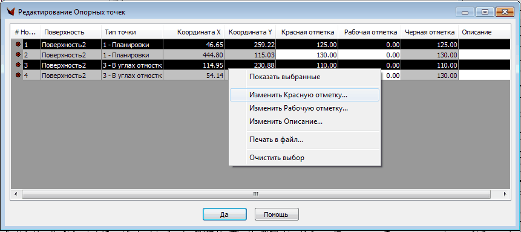Click the red point icon in row 1
Image resolution: width=521 pixels, height=232 pixels.
point(18,44)
